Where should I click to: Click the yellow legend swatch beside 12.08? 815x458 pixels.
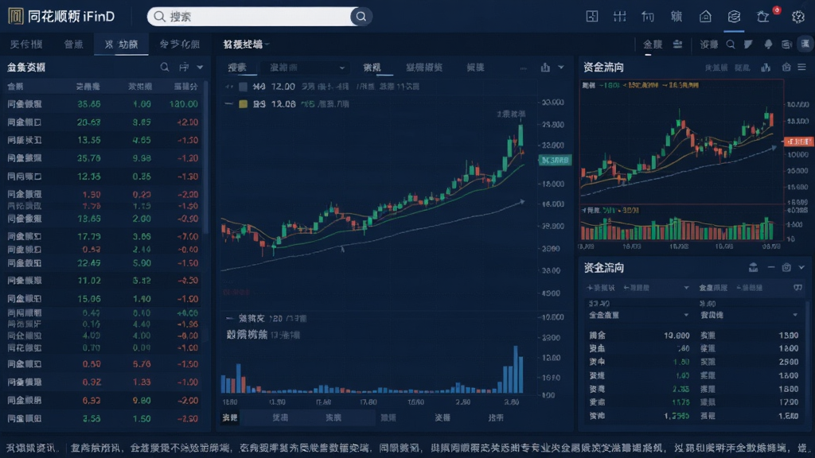click(243, 104)
